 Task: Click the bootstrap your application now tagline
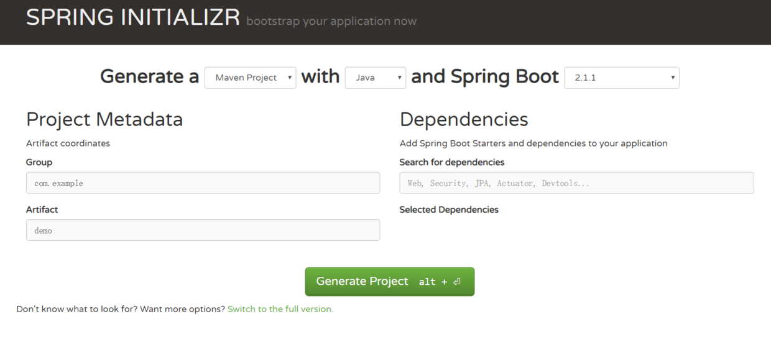click(x=331, y=22)
